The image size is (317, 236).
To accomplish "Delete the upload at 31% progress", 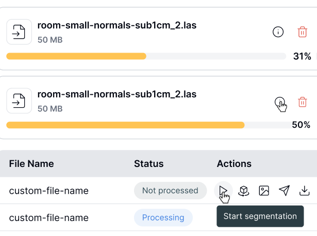I will (303, 32).
